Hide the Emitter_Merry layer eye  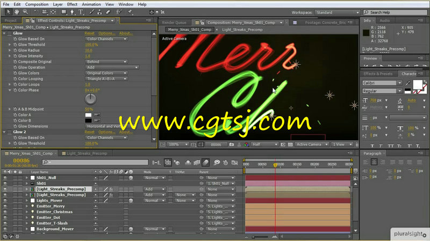pos(5,206)
